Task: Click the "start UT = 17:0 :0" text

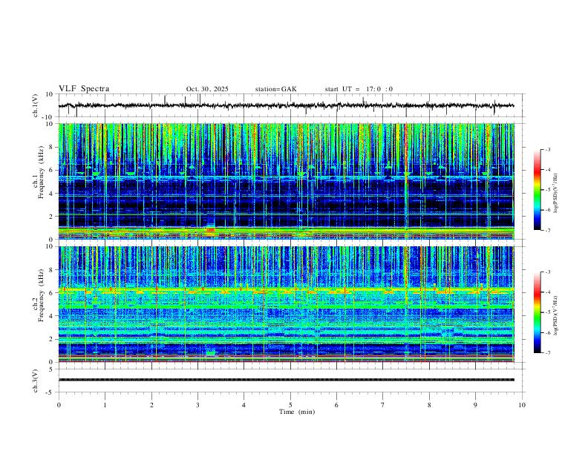Action: [359, 89]
